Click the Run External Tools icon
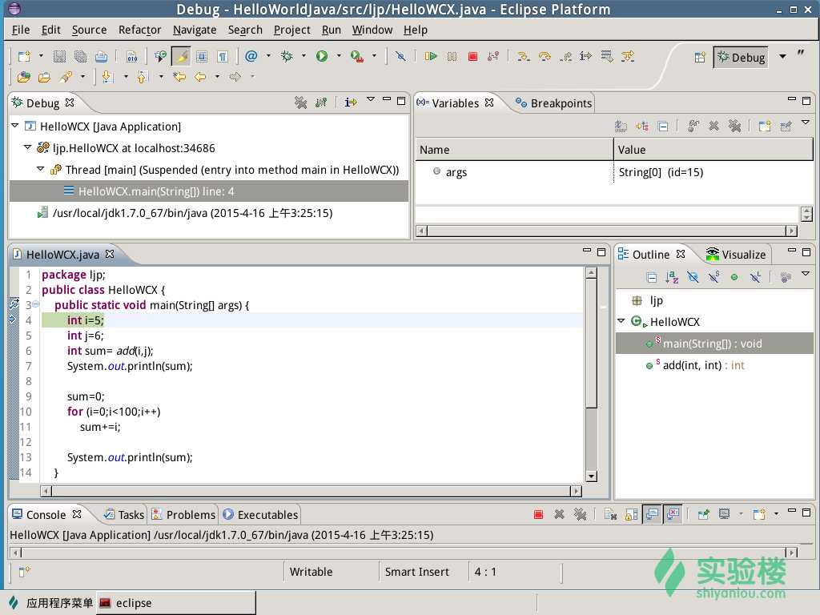The image size is (820, 615). coord(357,57)
